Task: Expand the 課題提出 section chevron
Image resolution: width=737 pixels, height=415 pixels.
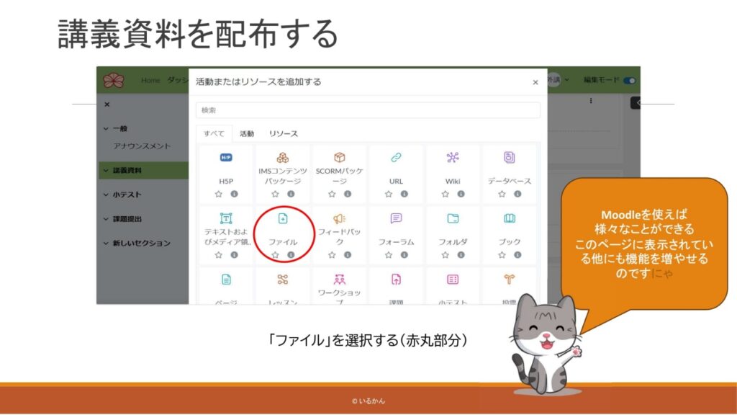Action: tap(106, 219)
